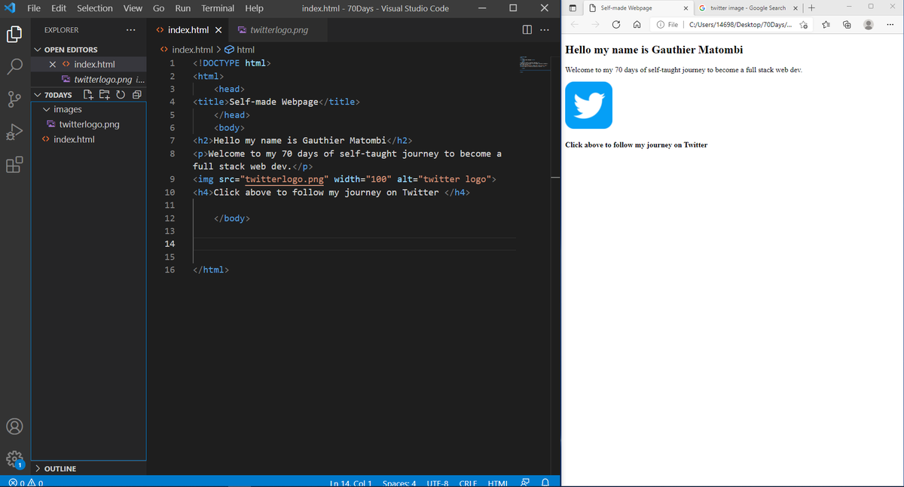
Task: Close the index.html editor tab
Action: [218, 30]
